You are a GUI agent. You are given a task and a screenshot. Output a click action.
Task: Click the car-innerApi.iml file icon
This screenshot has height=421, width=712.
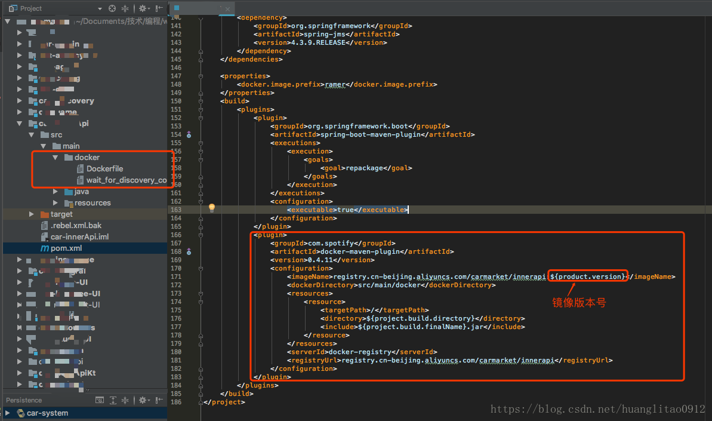(45, 236)
